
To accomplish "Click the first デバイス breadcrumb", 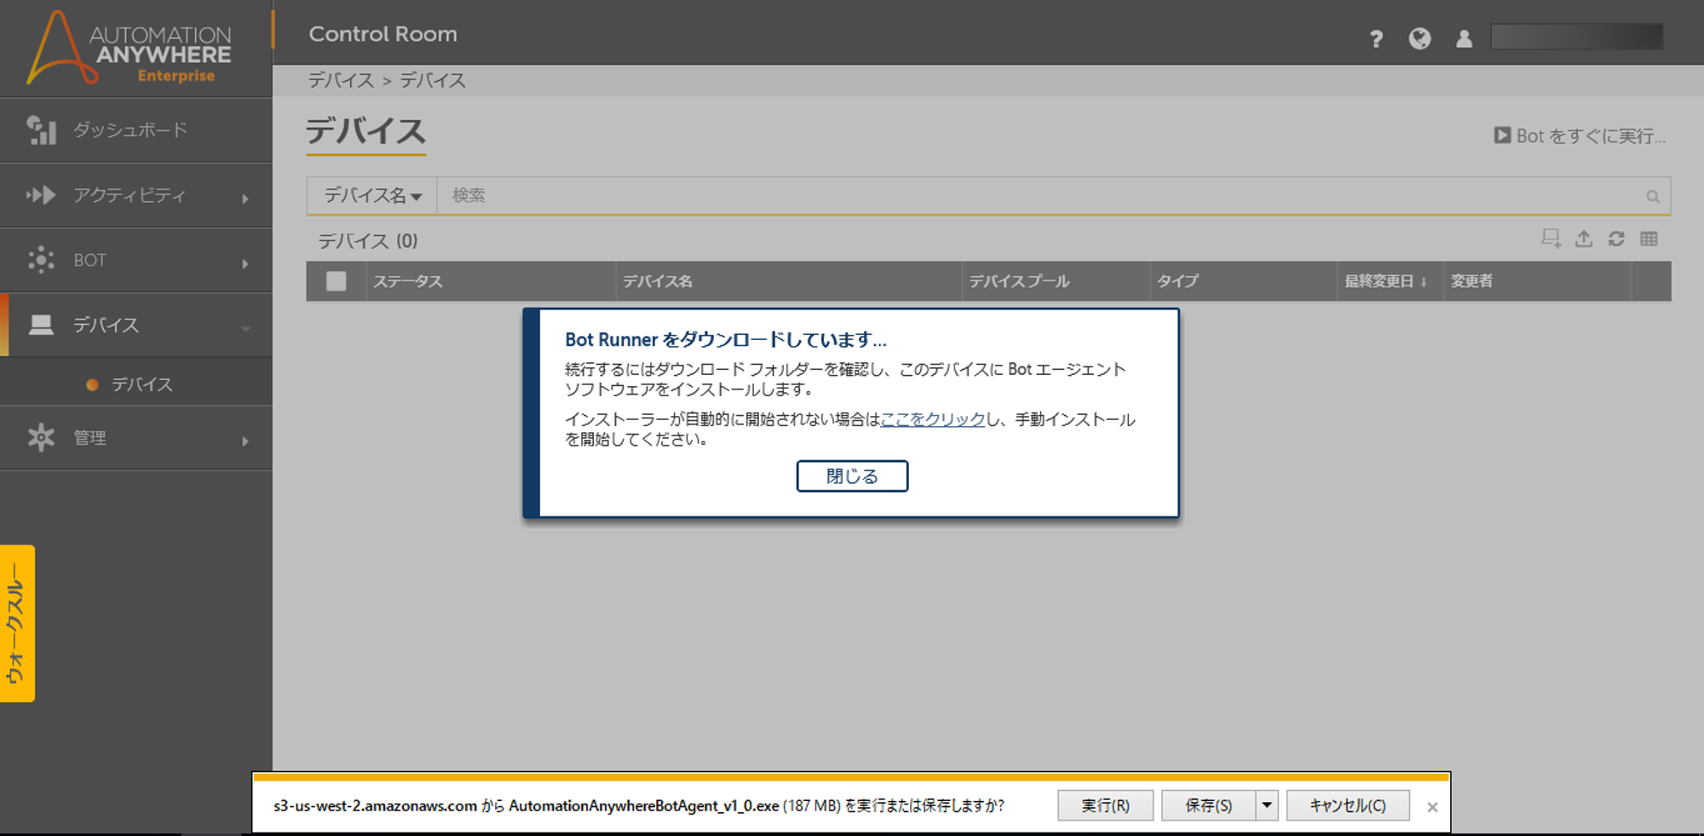I will [341, 80].
